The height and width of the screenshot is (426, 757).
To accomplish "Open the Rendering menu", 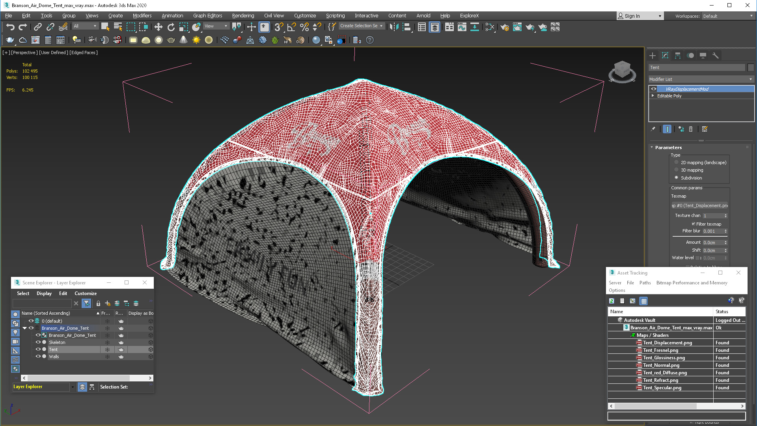I will coord(243,16).
